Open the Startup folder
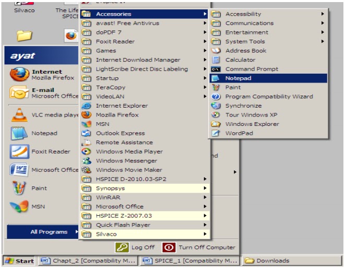 point(145,78)
